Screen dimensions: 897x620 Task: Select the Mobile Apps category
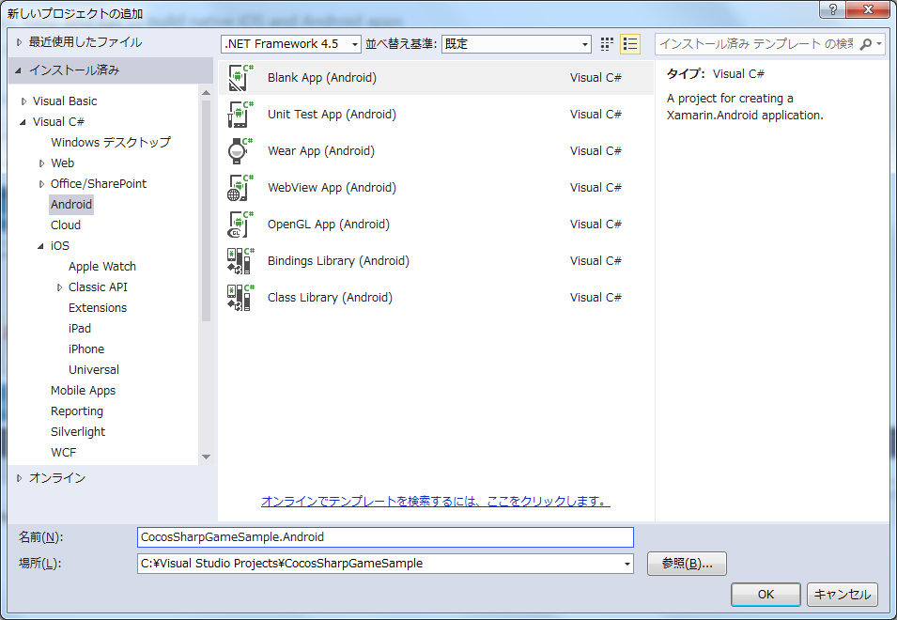click(x=83, y=391)
